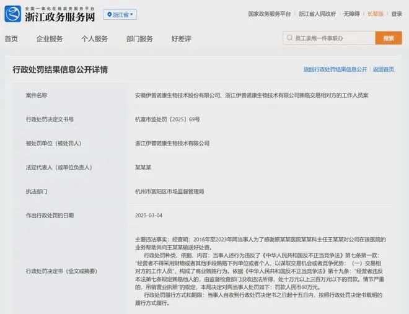Screen dimensions: 409x314
Task: Open the 好差评 page
Action: 182,39
